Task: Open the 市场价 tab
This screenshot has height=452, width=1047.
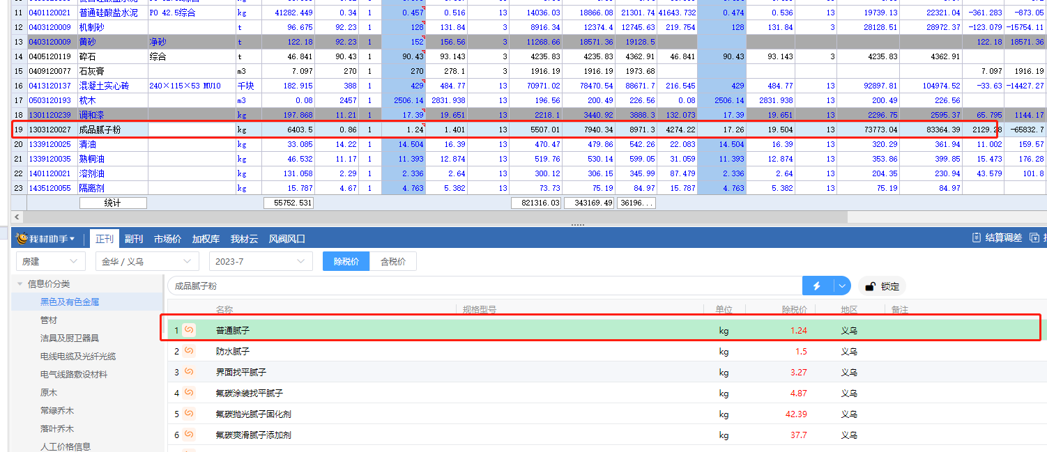Action: (x=167, y=239)
